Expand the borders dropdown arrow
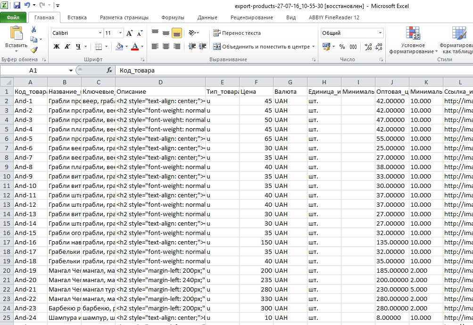 pyautogui.click(x=106, y=47)
